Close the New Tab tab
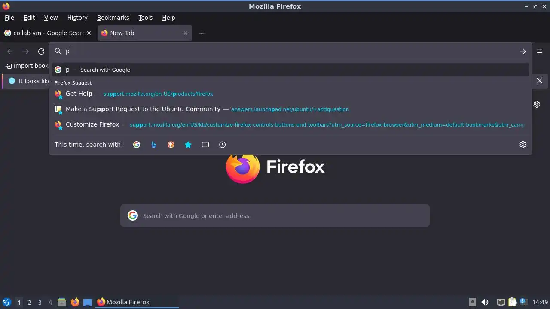550x309 pixels. (186, 33)
